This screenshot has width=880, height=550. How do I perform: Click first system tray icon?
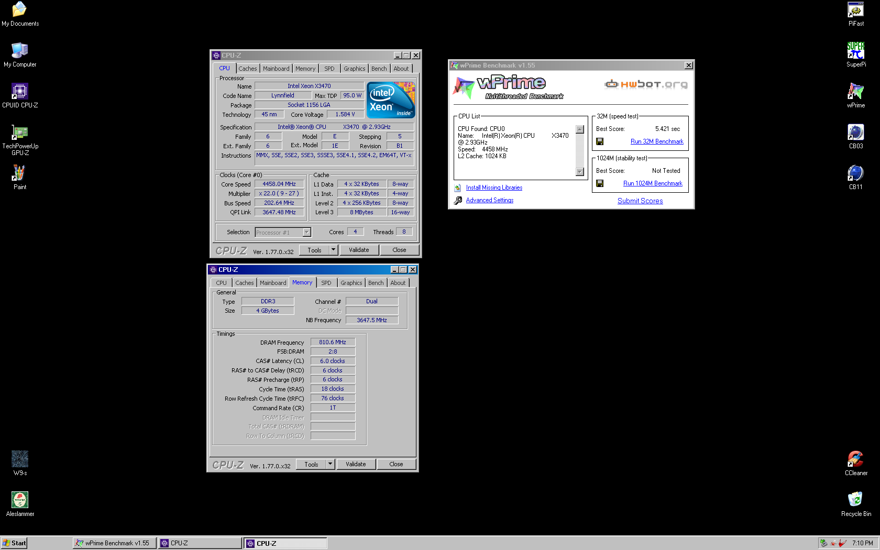tap(823, 543)
